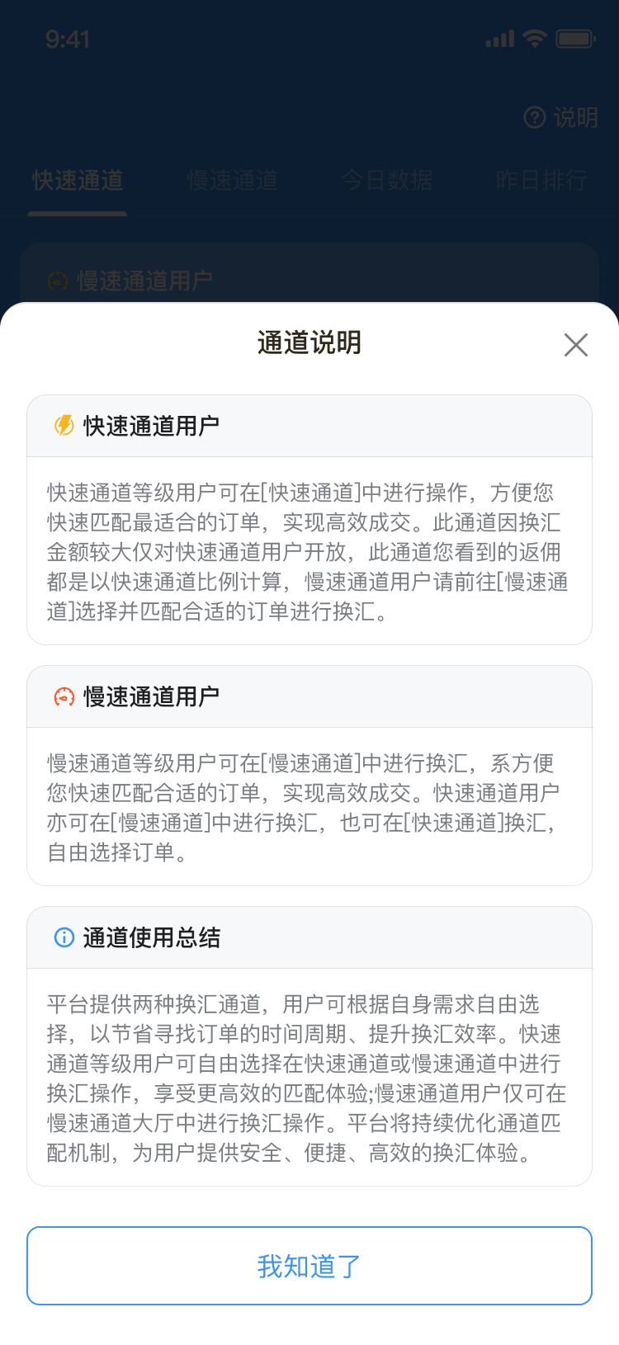Tap the lightning icon beside 快速通道用户

click(64, 425)
